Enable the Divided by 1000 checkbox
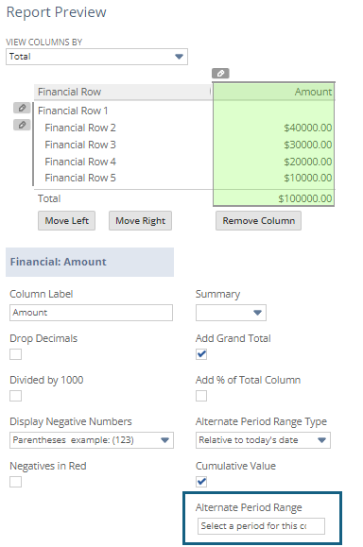This screenshot has width=363, height=547. click(16, 396)
